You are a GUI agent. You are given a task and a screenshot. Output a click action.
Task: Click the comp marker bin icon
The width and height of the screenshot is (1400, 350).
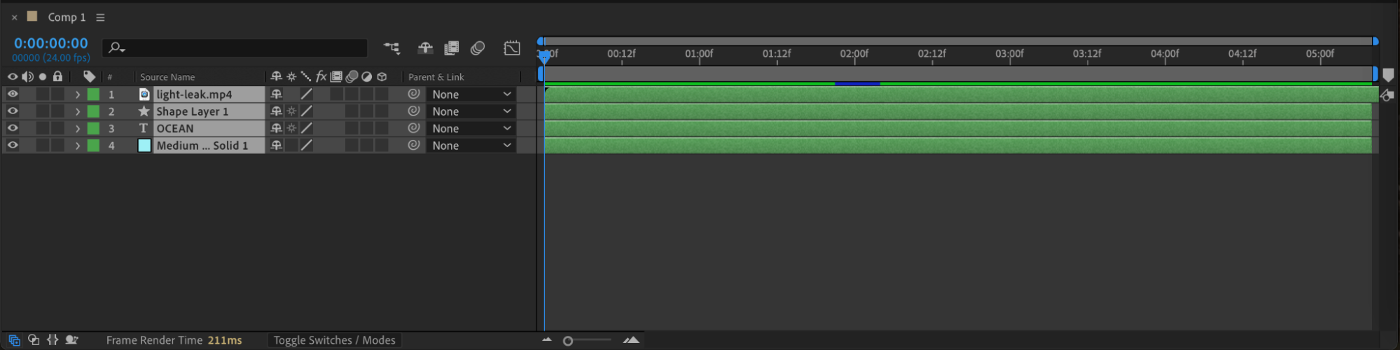[1388, 76]
